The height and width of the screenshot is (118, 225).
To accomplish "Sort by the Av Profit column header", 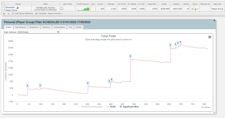I will [122, 4].
